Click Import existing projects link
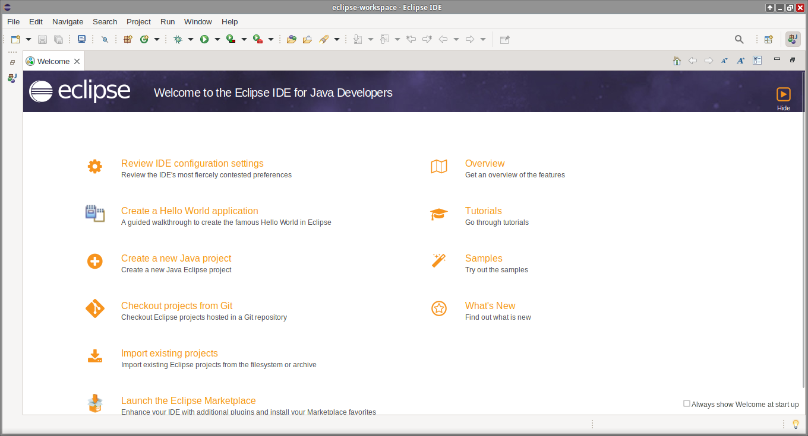808x436 pixels. [169, 353]
